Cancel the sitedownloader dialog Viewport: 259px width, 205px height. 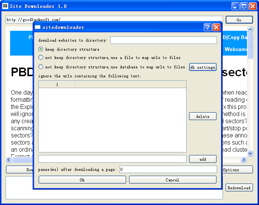pos(173,180)
